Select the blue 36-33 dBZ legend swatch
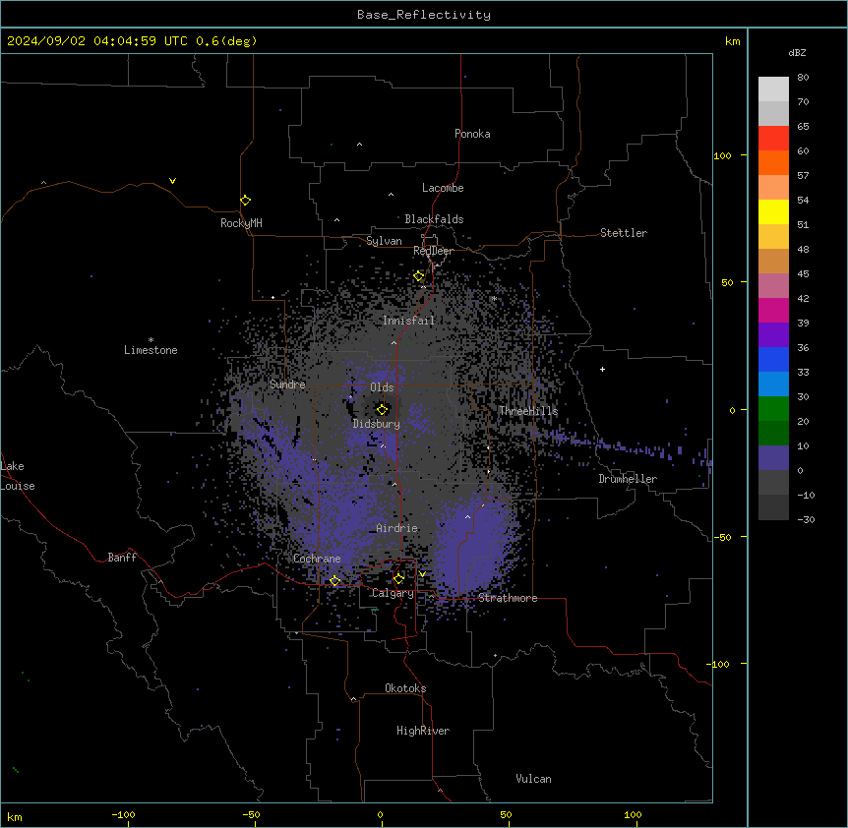The width and height of the screenshot is (848, 828). coord(773,359)
